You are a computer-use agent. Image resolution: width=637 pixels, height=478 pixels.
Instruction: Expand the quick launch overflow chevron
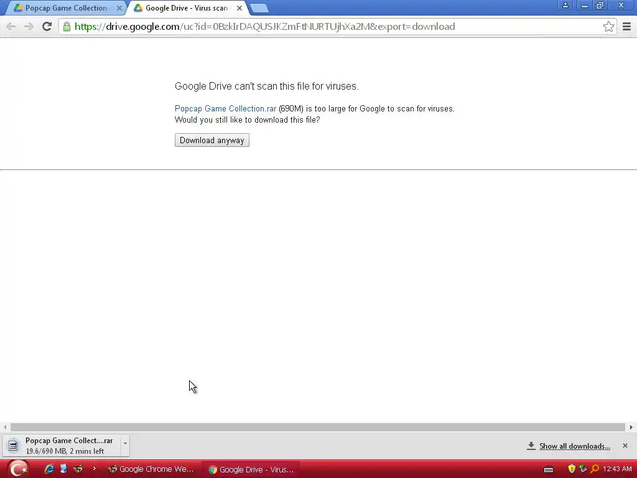coord(95,469)
